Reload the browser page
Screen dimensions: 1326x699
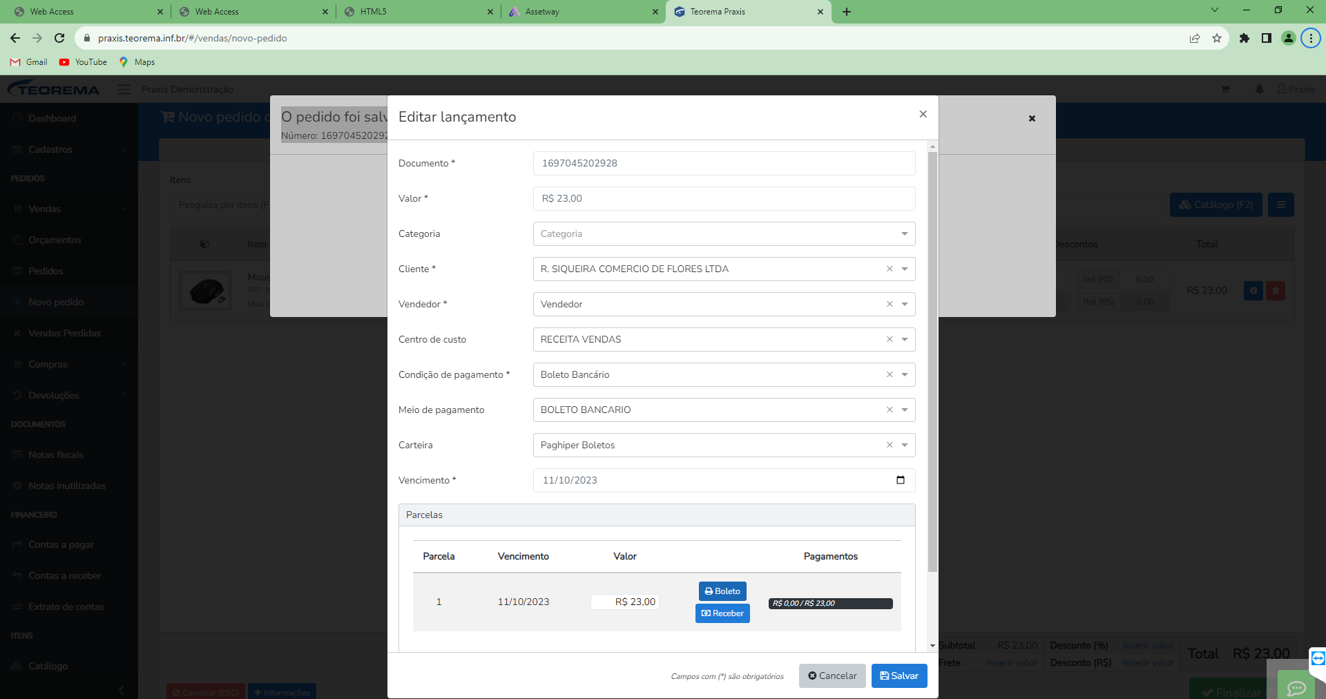[59, 38]
